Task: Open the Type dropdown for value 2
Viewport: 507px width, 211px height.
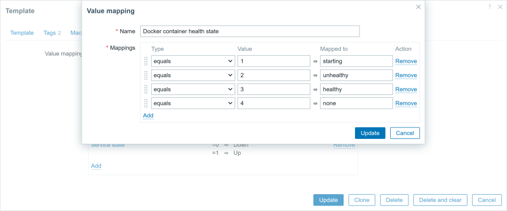Action: click(x=193, y=75)
